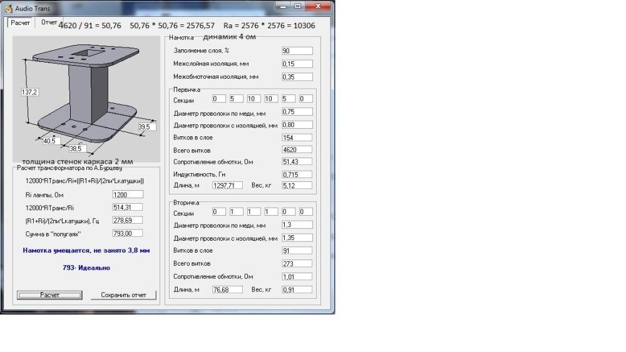Screen dimensions: 626x352
Task: Switch to the Расчет tab
Action: [19, 23]
